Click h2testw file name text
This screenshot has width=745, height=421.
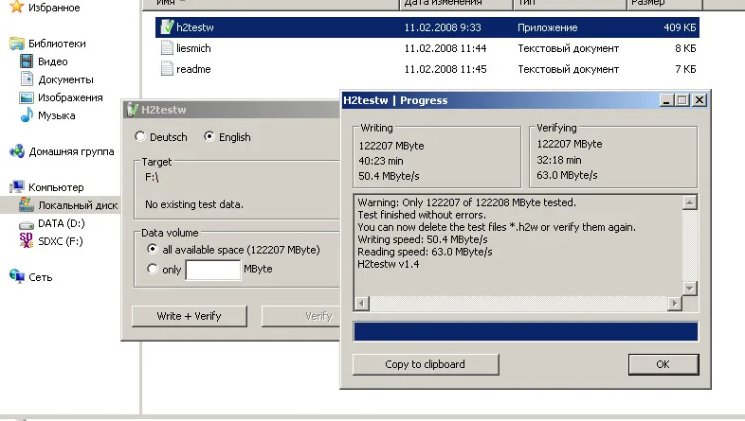point(195,27)
